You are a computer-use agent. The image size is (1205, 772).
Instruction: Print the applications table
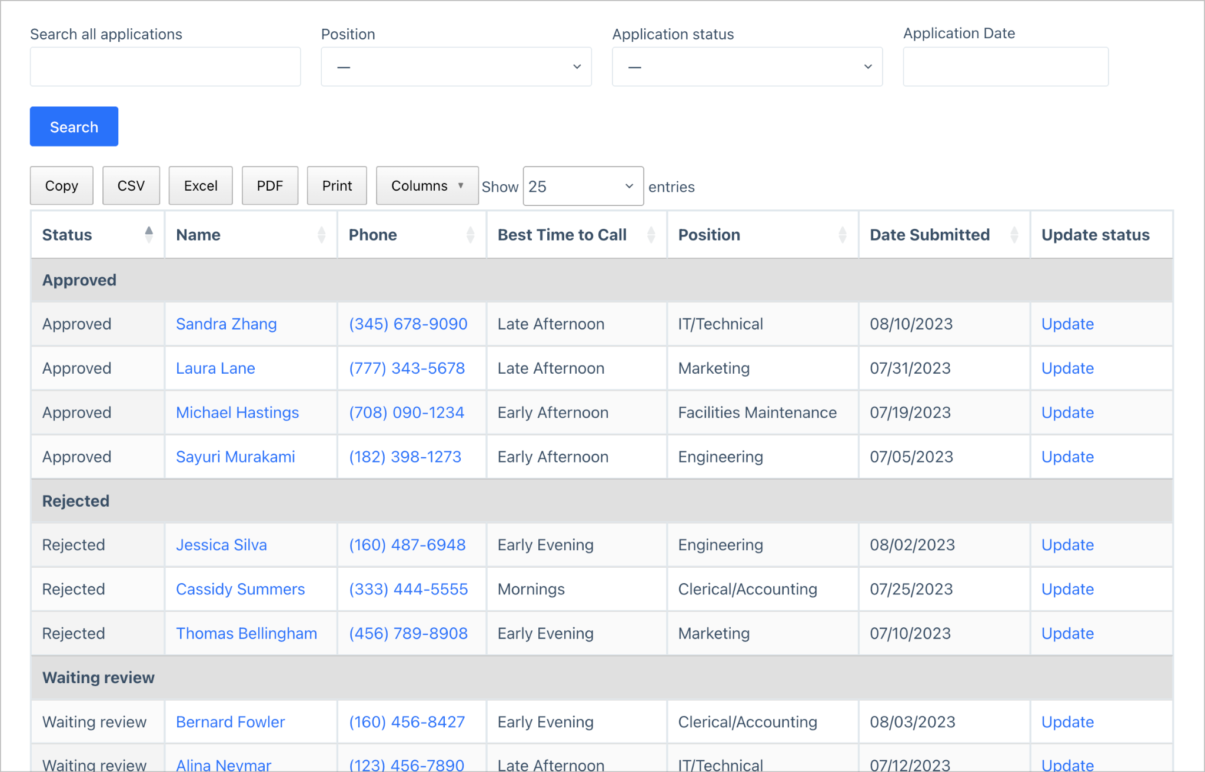pos(337,186)
